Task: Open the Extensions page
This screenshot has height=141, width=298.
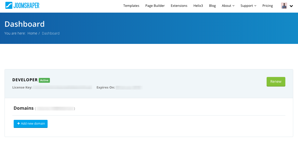Action: tap(179, 6)
